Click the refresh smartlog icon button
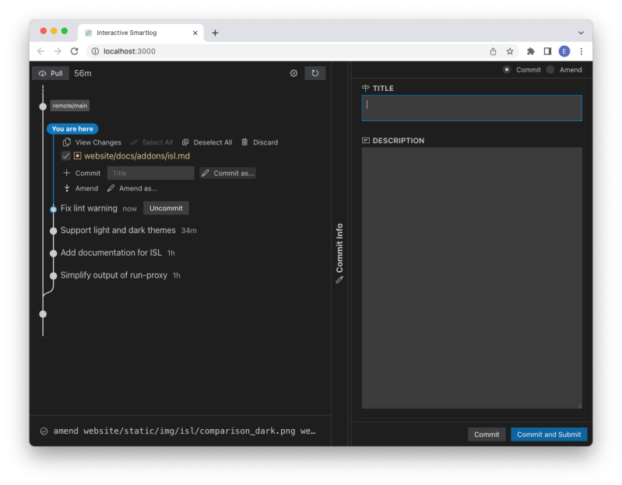This screenshot has width=622, height=485. click(315, 73)
